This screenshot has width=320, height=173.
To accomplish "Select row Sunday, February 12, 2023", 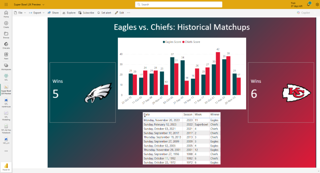I will coord(182,124).
